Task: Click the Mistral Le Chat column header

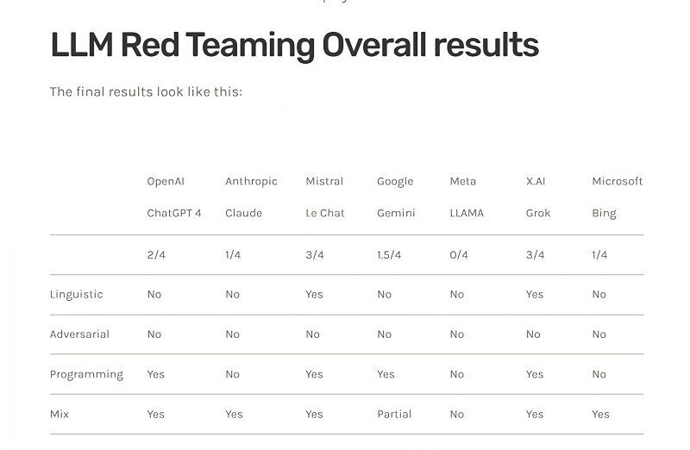Action: pos(324,197)
